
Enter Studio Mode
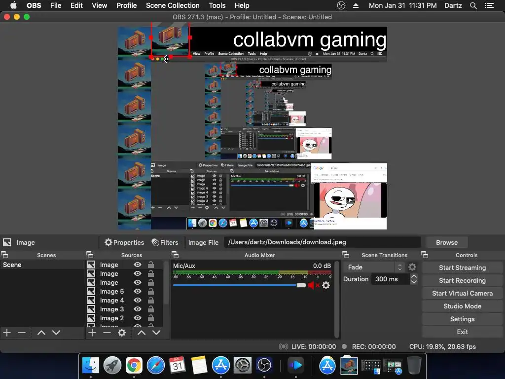click(462, 306)
